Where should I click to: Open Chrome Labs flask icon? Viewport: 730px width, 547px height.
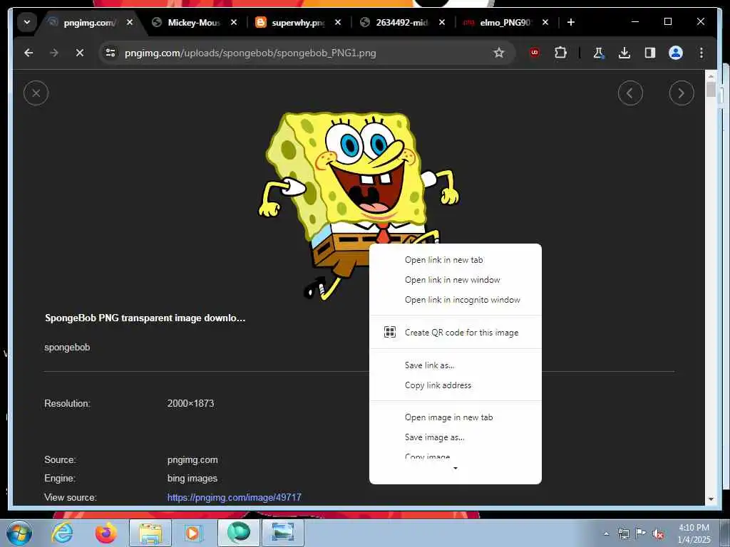pos(599,53)
